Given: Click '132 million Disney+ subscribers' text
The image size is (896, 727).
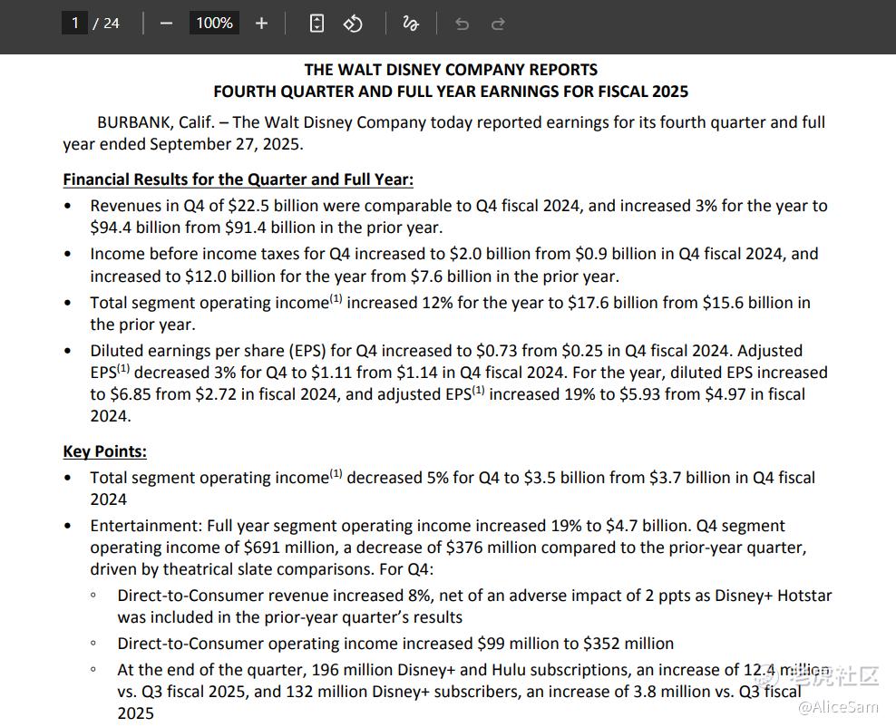Looking at the screenshot, I should 404,691.
